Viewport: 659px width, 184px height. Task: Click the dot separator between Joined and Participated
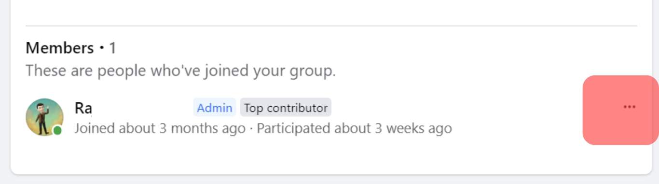pyautogui.click(x=251, y=129)
